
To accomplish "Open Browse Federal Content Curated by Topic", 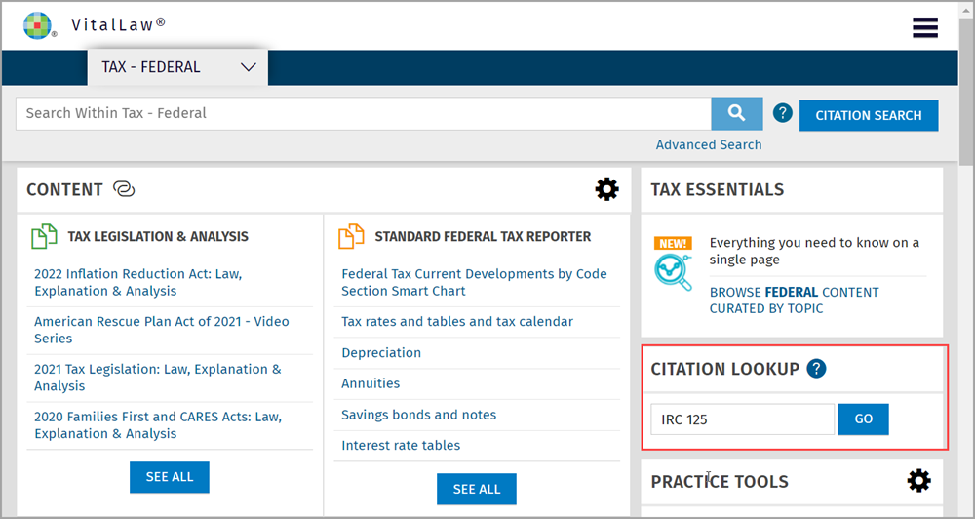I will click(794, 300).
